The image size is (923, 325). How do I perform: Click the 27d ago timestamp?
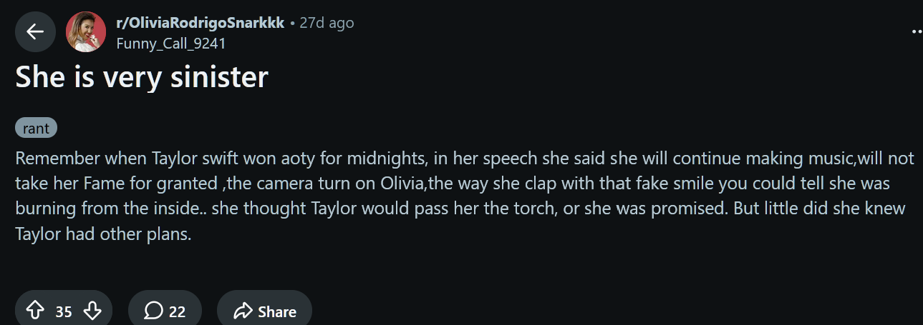click(327, 23)
